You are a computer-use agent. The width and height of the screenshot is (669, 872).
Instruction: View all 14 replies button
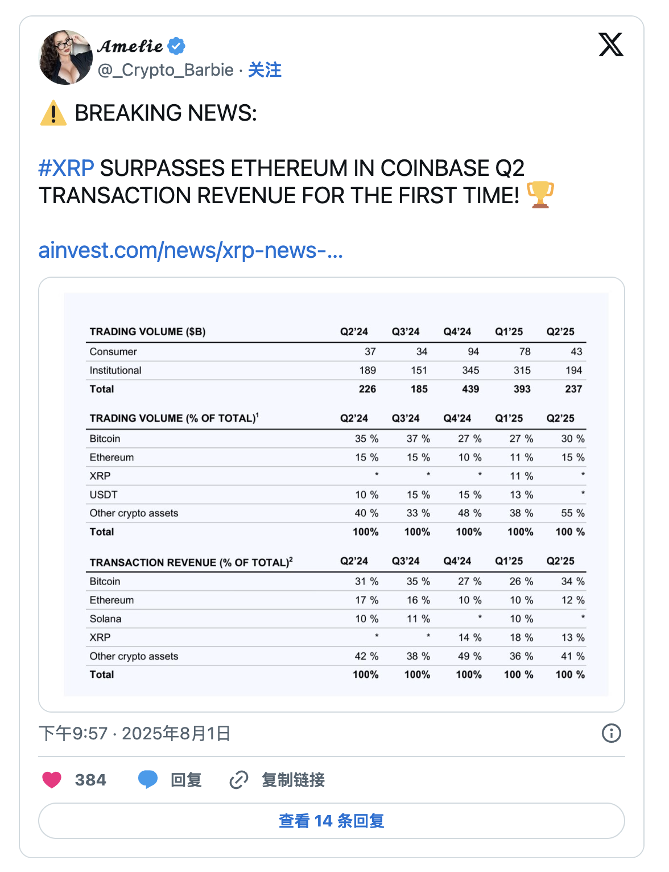(x=332, y=821)
